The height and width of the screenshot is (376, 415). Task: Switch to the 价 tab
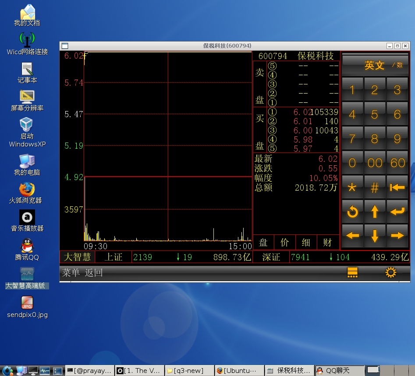tap(284, 242)
